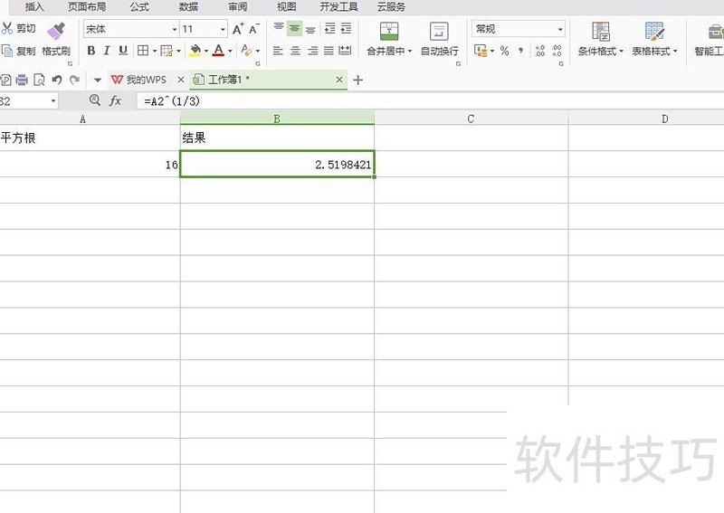Switch to the Data (数据) tab
The width and height of the screenshot is (724, 513).
click(188, 7)
